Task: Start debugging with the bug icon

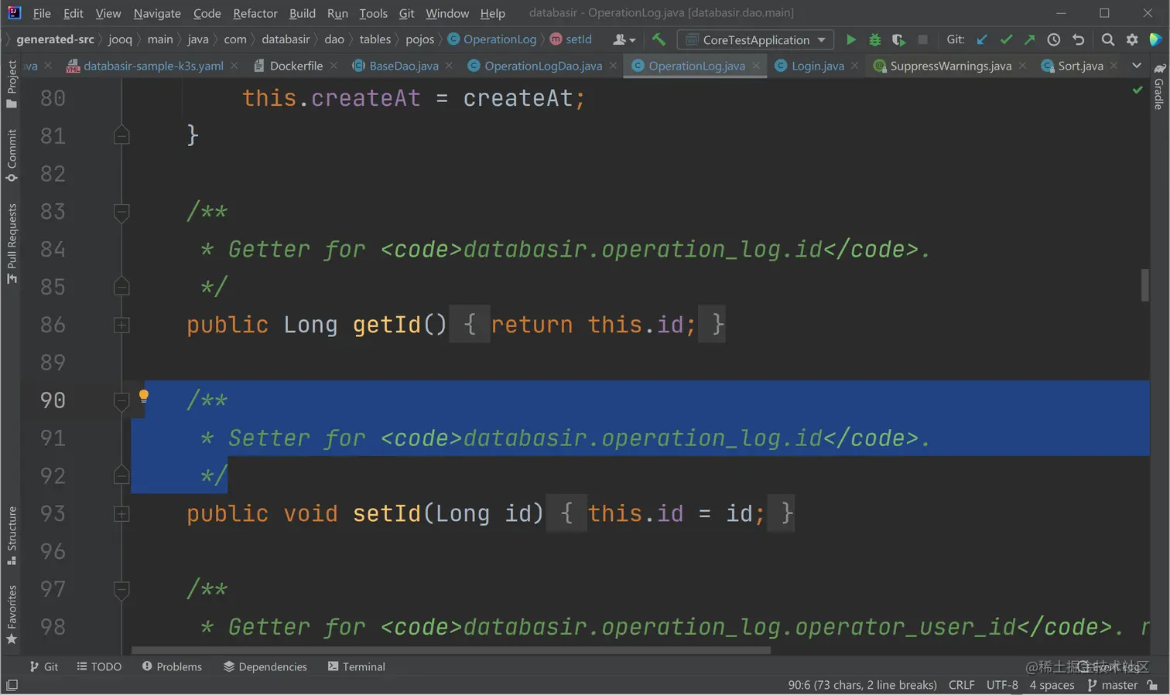Action: click(874, 39)
